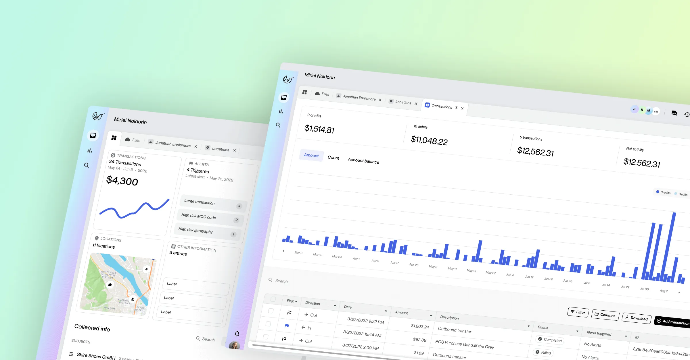Viewport: 690px width, 360px height.
Task: Click the grid dashboard icon in right window
Action: tap(305, 92)
